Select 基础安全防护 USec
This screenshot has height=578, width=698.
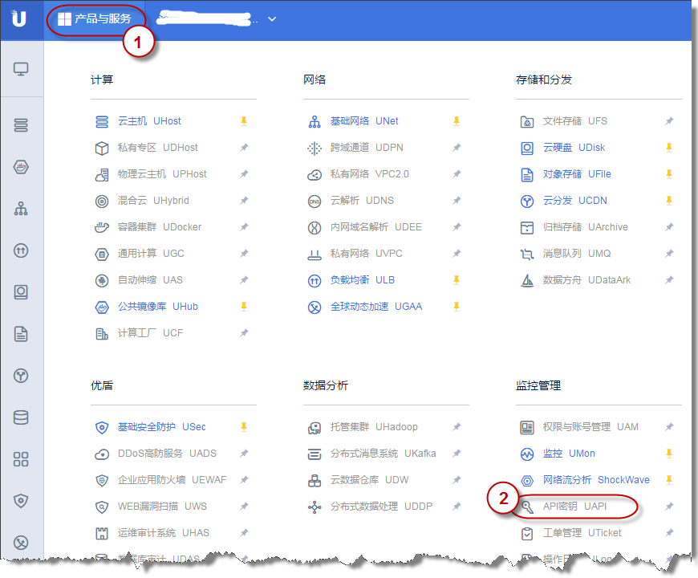[161, 427]
